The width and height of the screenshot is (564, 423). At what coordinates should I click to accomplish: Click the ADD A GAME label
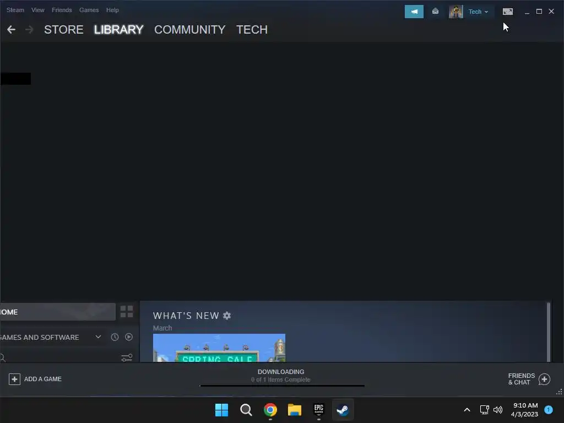[43, 379]
